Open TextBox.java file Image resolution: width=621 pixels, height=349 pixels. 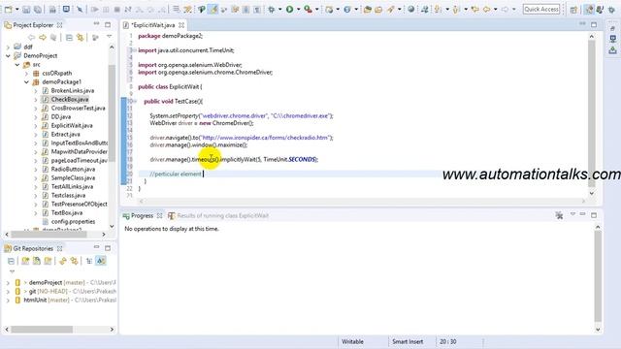coord(67,213)
